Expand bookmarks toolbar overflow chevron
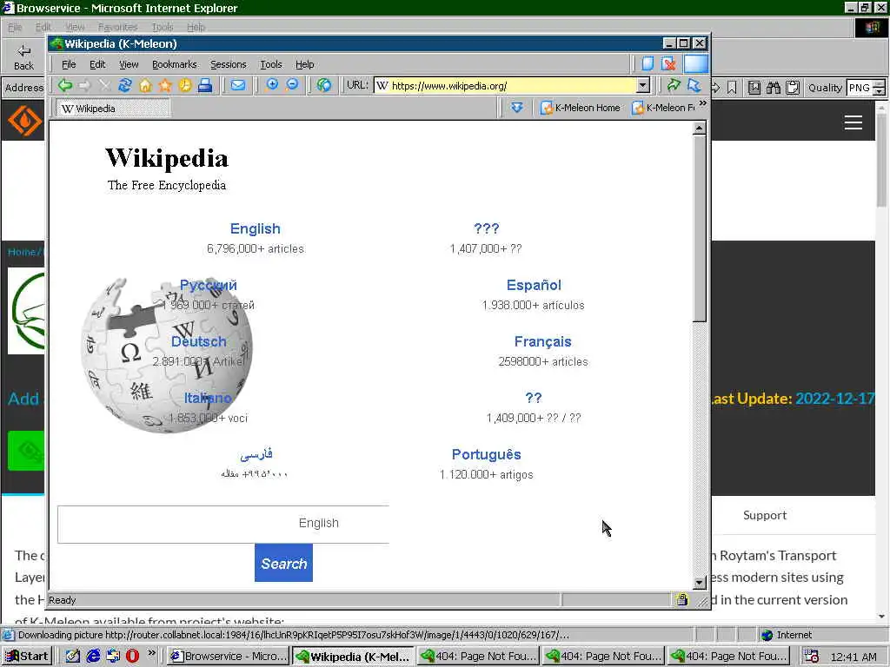 coord(703,103)
